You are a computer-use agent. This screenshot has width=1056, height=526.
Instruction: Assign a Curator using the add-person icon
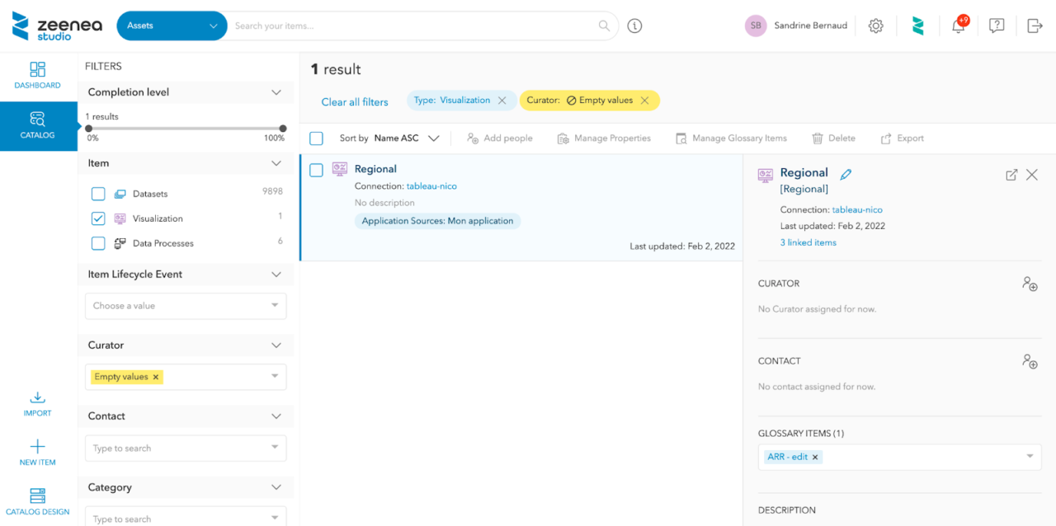(x=1030, y=284)
